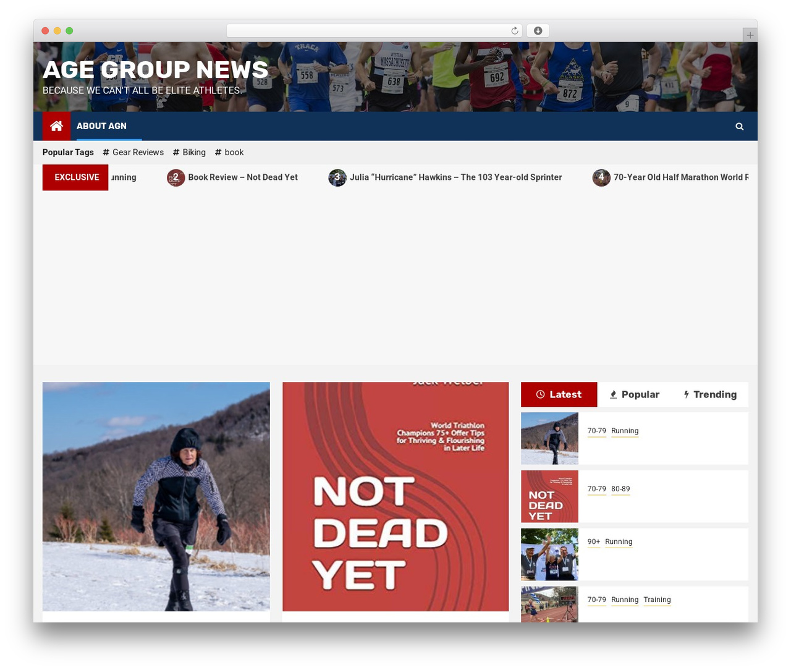Click the Age Group News site title

[155, 70]
